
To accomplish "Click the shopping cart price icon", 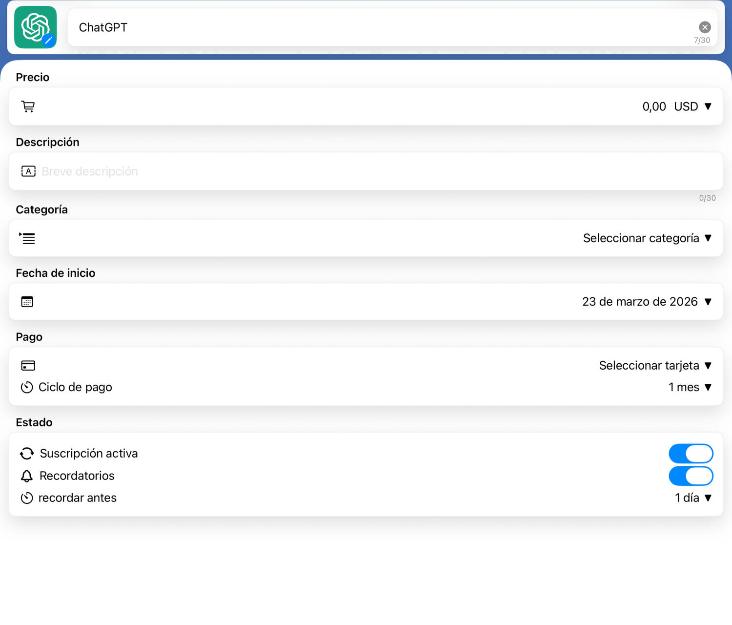I will 28,106.
